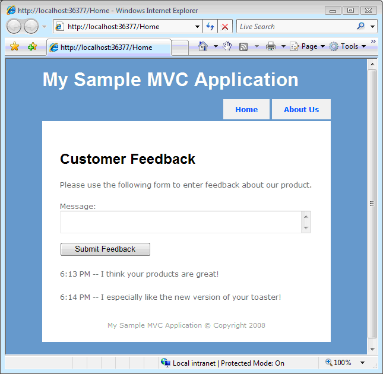This screenshot has height=374, width=383.
Task: Click the page scrollbar down arrow
Action: tap(372, 349)
